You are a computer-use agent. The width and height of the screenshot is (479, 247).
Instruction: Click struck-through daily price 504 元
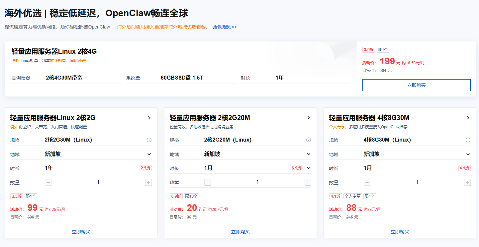pos(385,71)
